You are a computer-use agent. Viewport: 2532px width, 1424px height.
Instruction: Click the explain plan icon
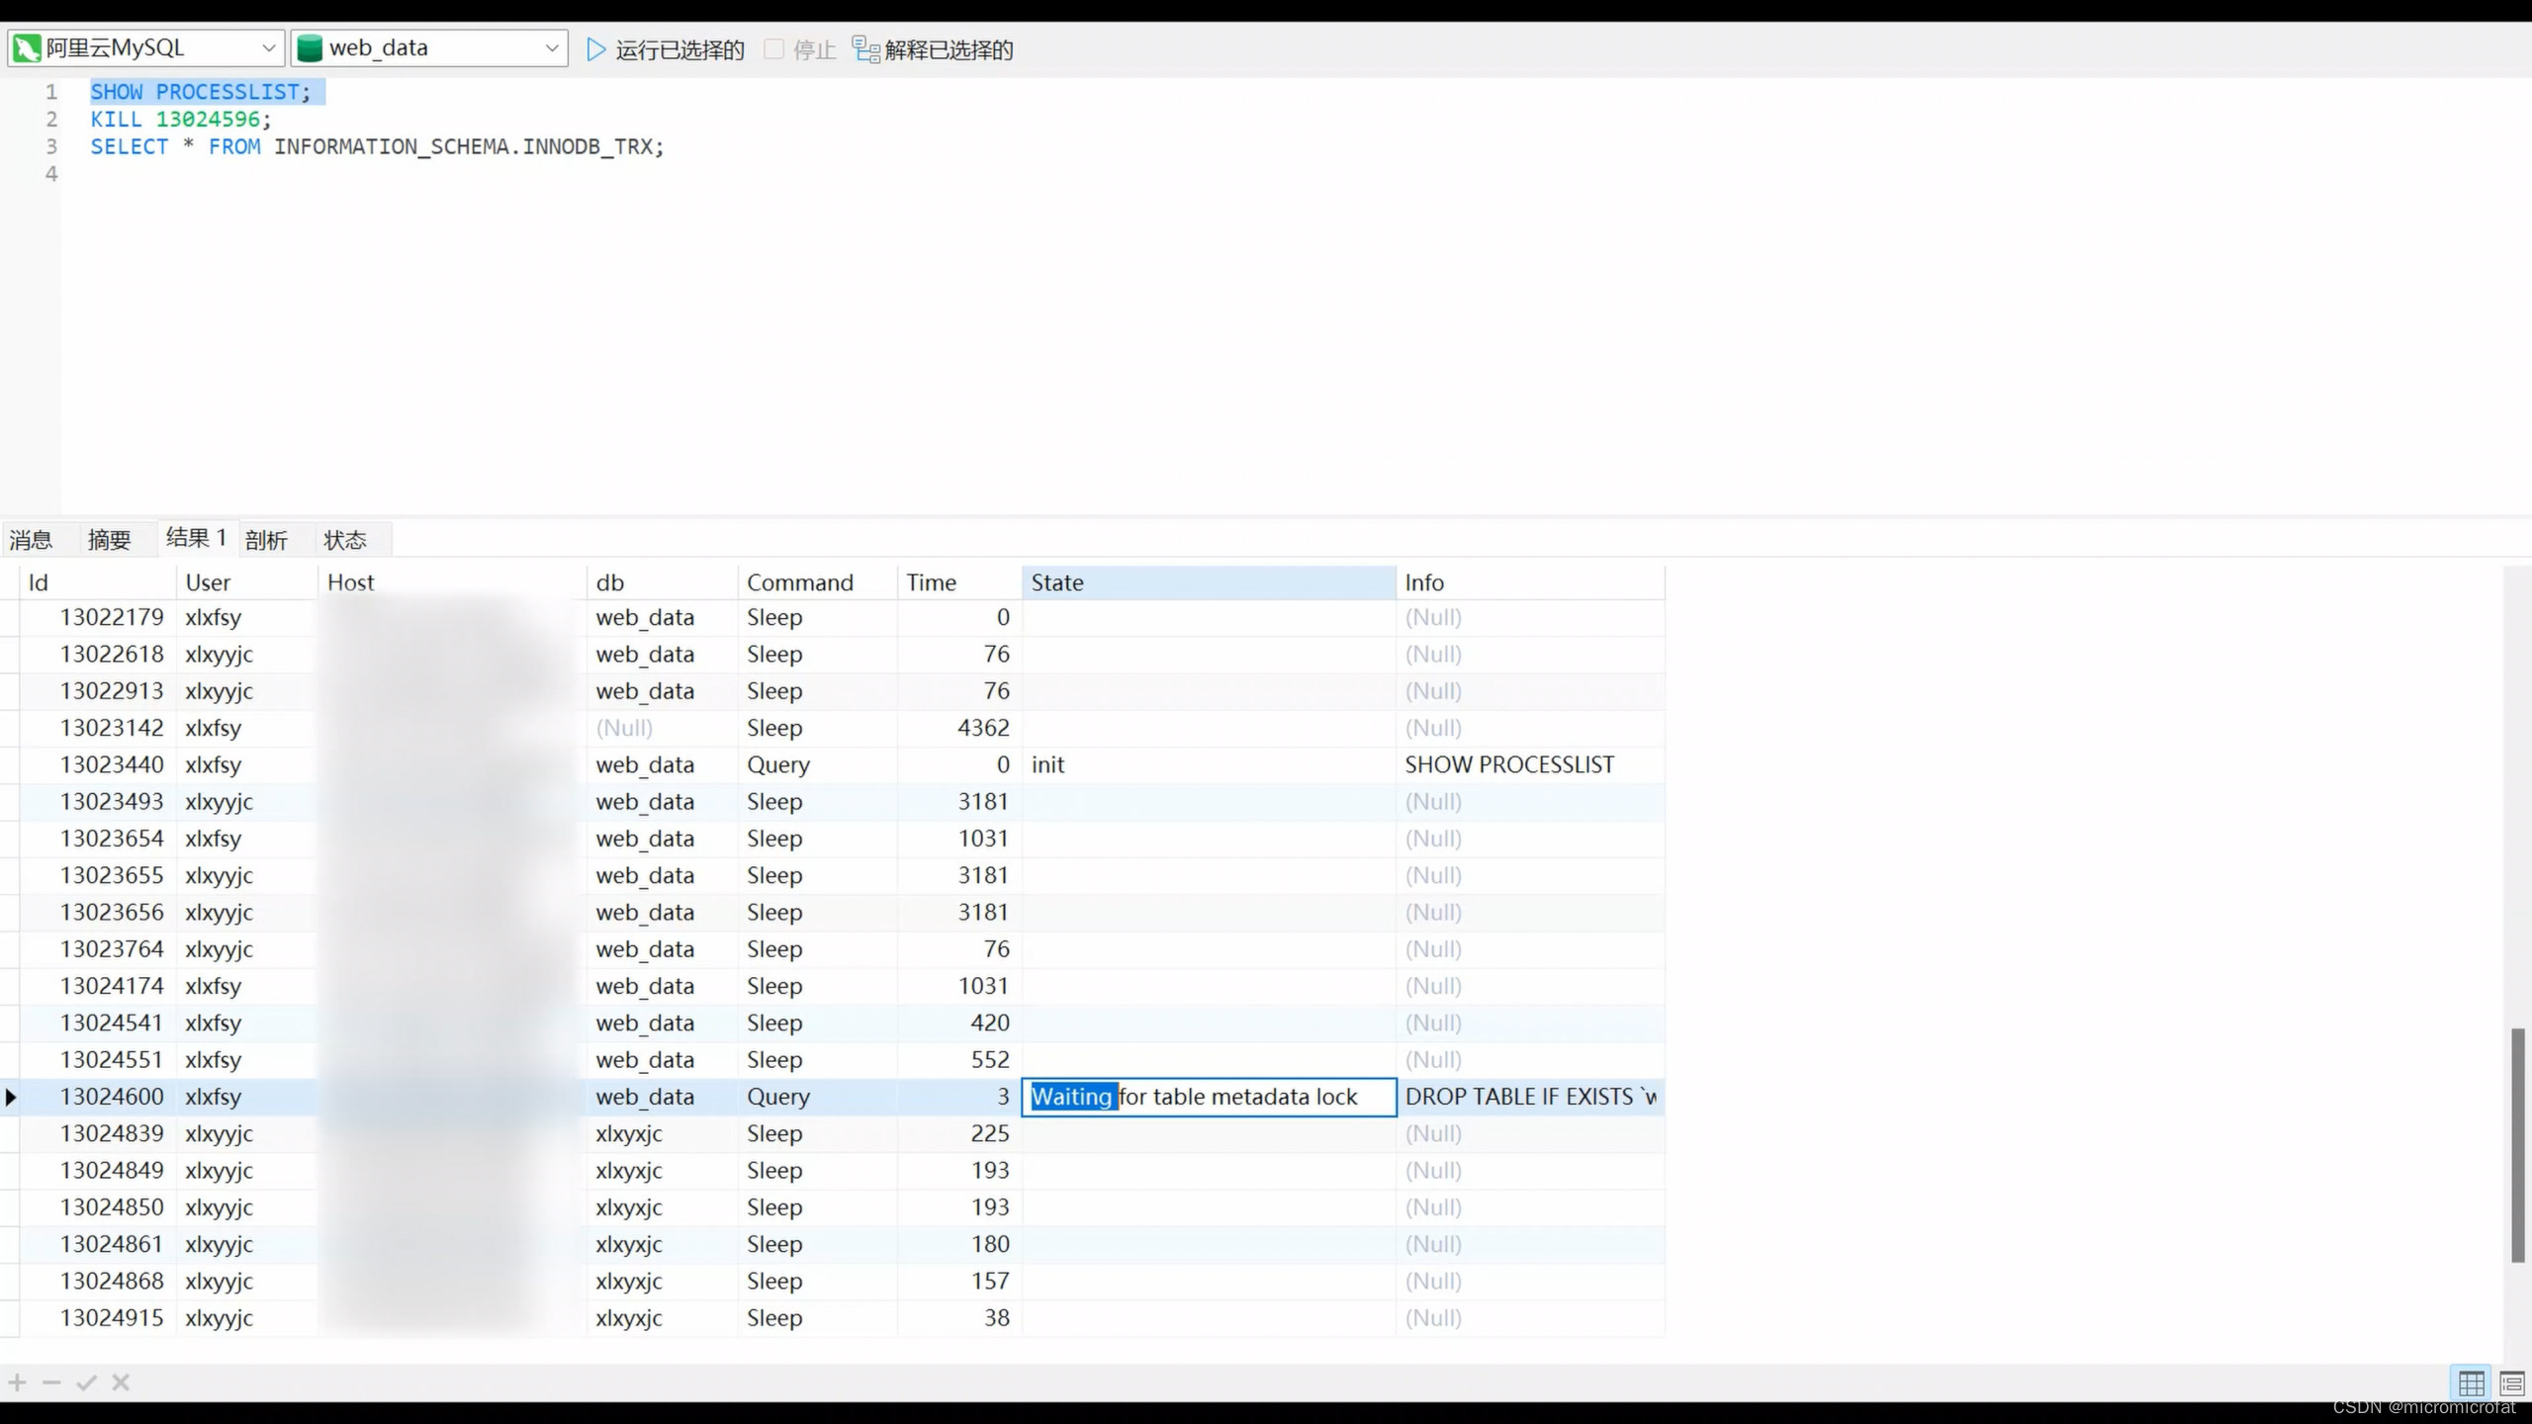click(866, 49)
